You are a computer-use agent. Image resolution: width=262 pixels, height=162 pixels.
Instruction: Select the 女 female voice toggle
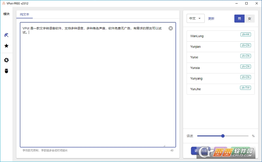(x=250, y=18)
